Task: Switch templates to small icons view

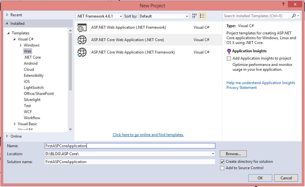Action: click(194, 16)
